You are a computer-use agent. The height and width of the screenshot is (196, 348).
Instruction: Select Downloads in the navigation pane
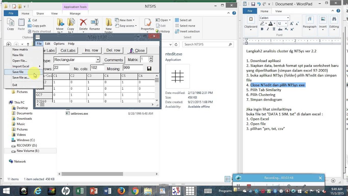[24, 119]
